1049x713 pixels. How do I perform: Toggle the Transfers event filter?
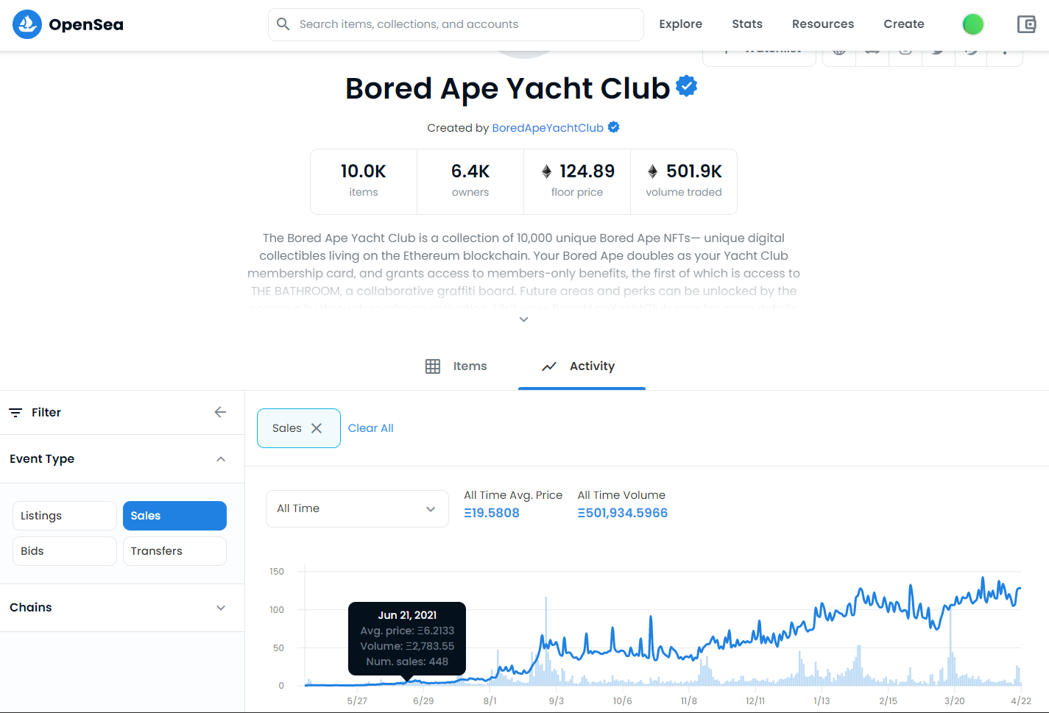tap(174, 551)
